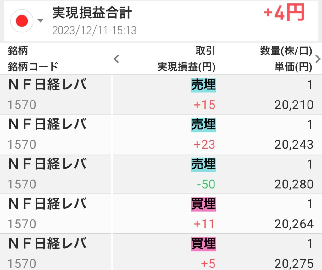Tap the 売埋 badge on the -50 row
The width and height of the screenshot is (322, 270).
click(203, 164)
